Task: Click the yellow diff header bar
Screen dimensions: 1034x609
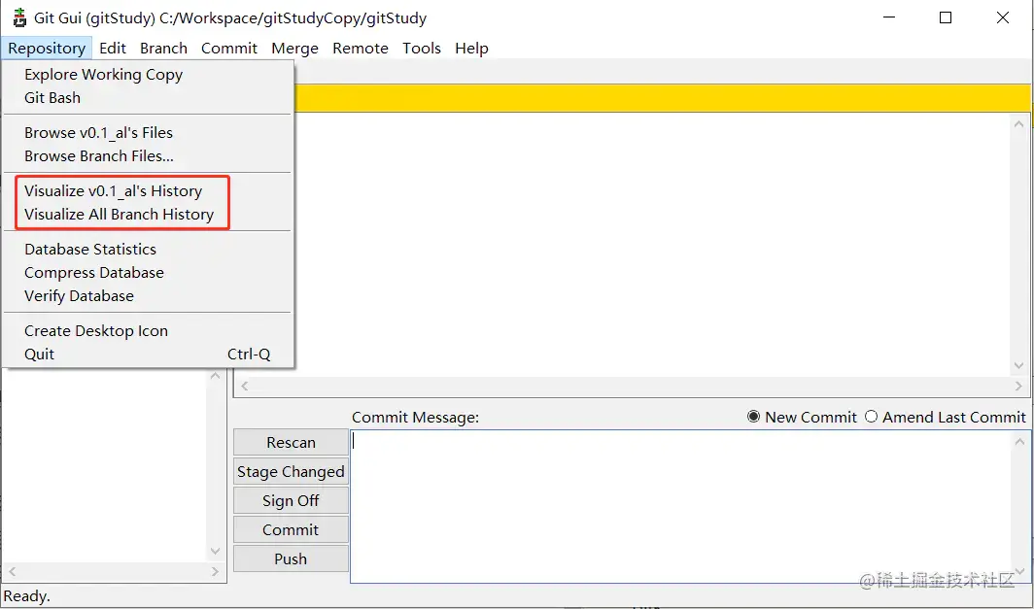Action: [662, 98]
